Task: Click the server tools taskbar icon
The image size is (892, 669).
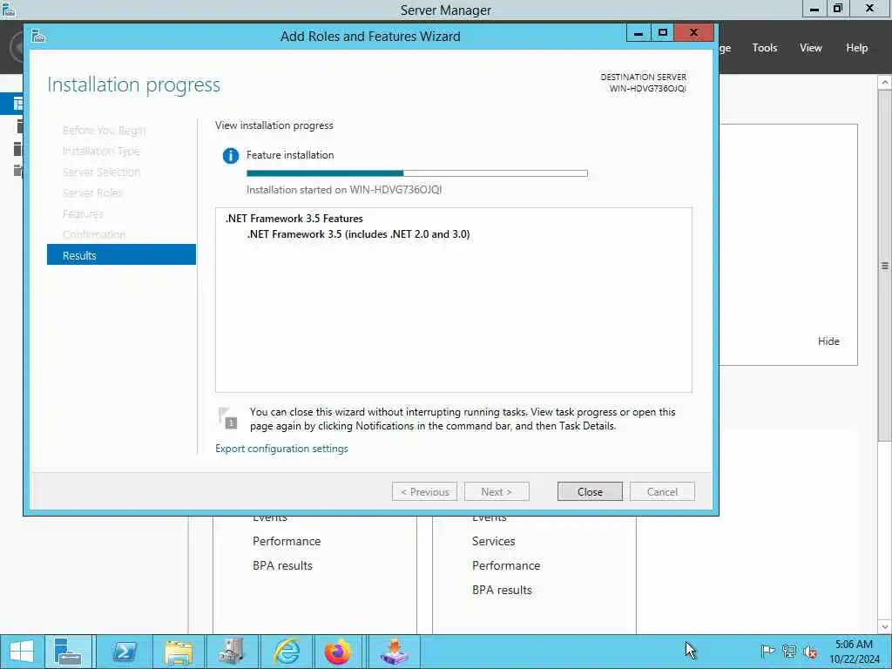Action: tap(232, 652)
